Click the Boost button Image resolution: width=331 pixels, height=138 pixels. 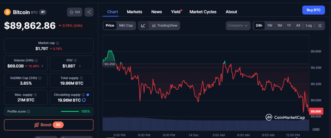(48, 125)
